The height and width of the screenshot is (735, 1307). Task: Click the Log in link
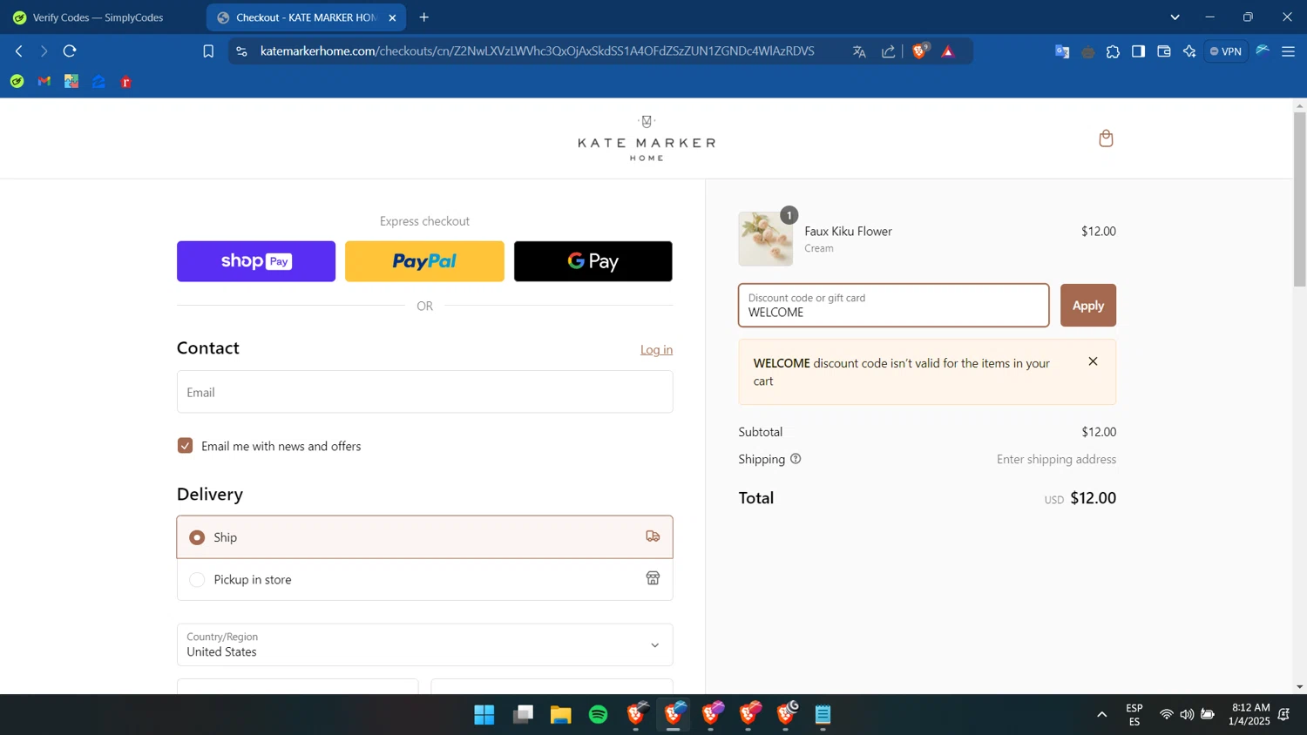(x=656, y=349)
